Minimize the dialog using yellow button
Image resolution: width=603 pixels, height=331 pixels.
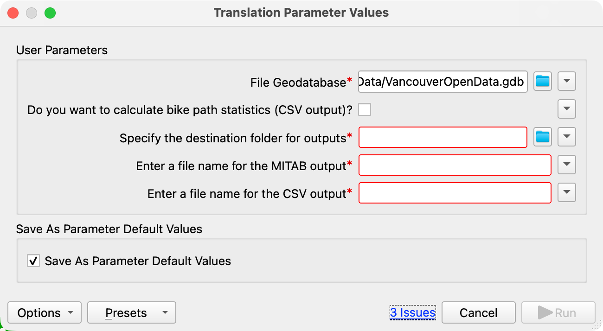[32, 13]
